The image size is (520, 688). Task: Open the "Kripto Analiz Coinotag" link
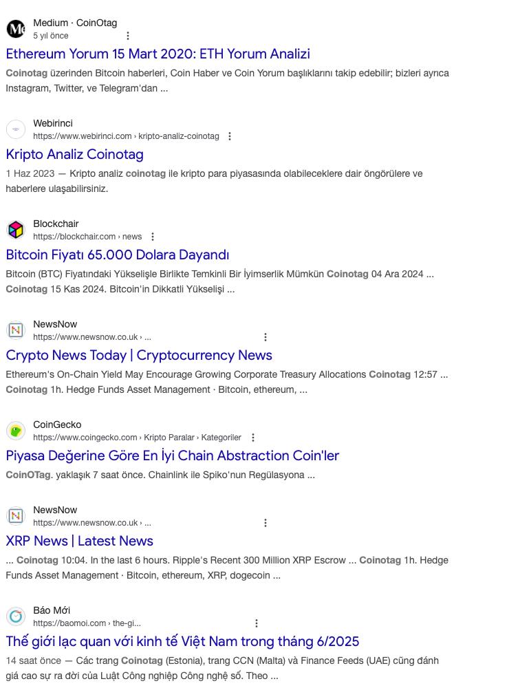[74, 154]
